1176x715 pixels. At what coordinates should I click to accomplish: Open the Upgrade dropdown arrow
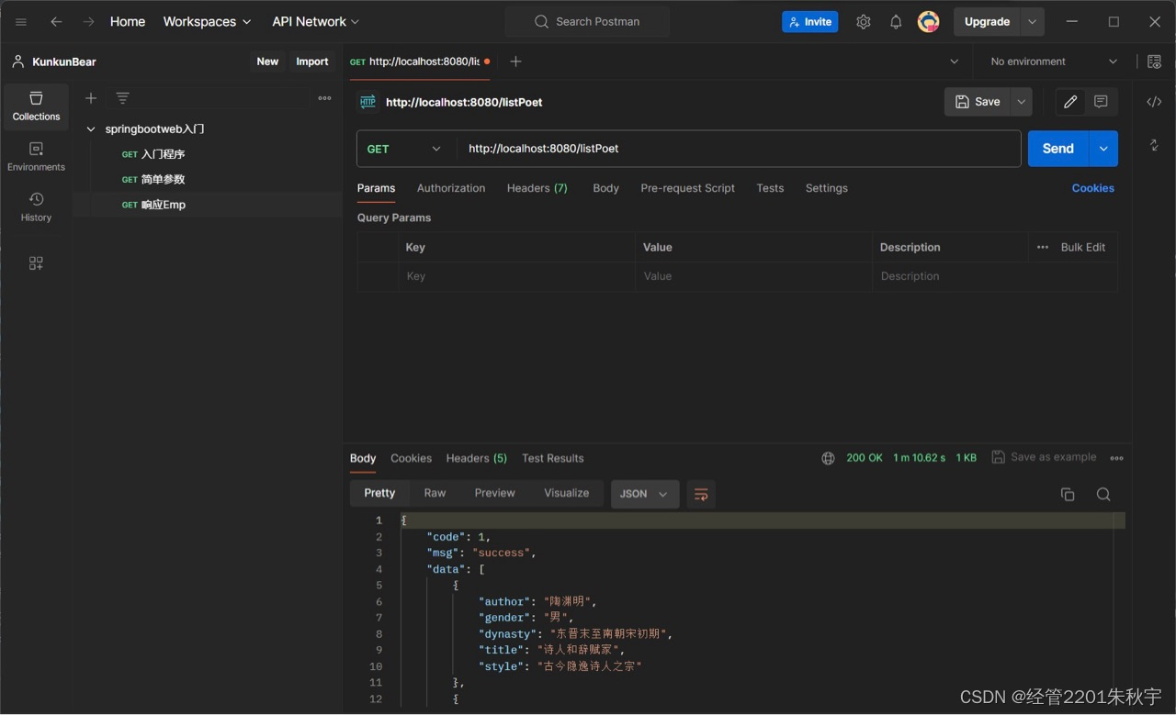(1032, 22)
